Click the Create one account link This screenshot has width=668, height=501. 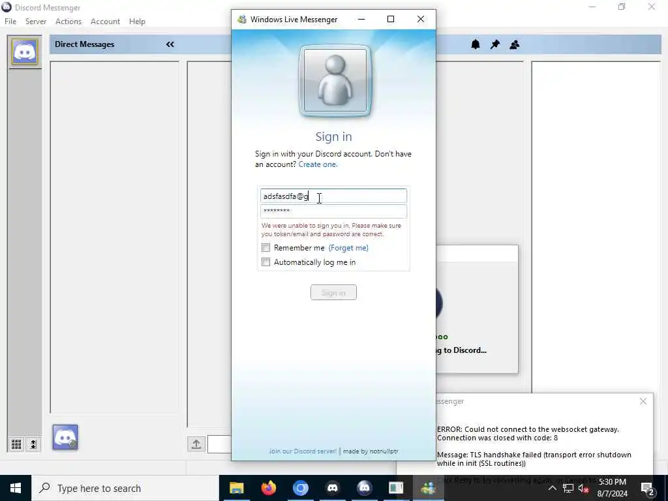pos(318,164)
